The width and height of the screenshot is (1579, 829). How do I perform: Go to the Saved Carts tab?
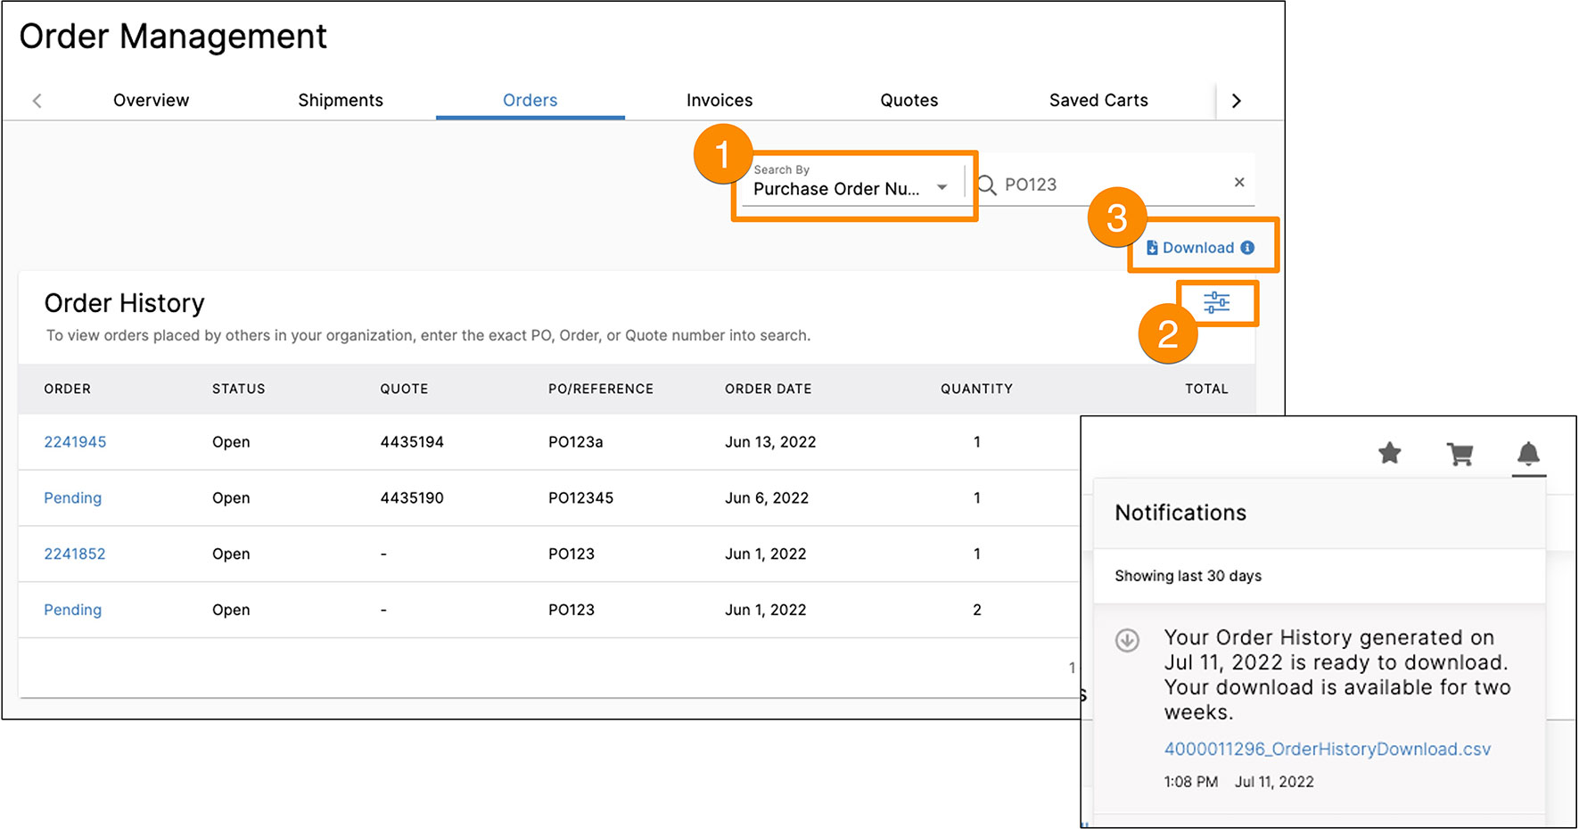coord(1098,101)
